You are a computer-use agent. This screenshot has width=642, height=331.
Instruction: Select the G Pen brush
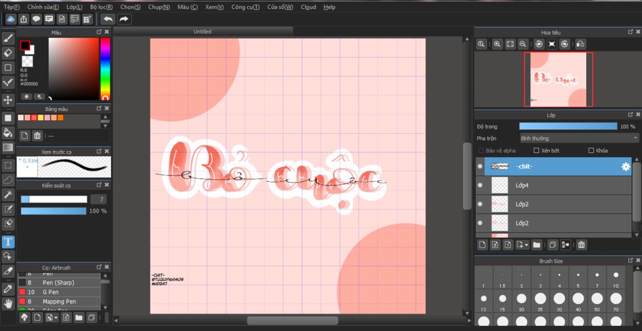tap(59, 292)
